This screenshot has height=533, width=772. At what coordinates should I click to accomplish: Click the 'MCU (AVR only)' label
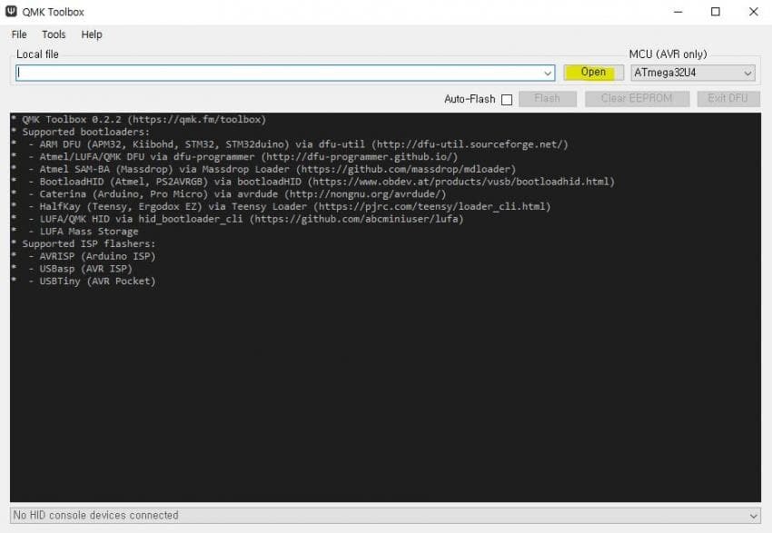click(x=668, y=54)
